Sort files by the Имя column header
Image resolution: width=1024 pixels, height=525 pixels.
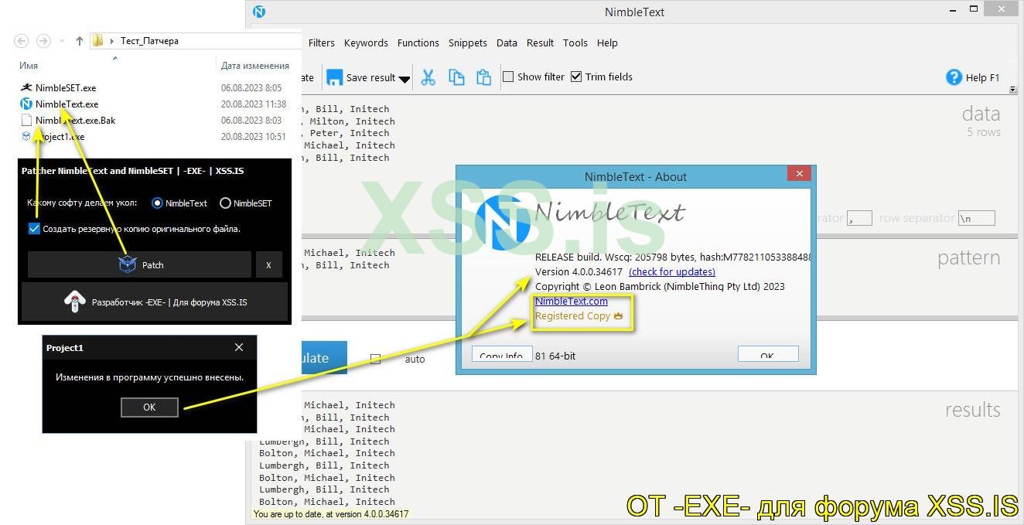(x=29, y=66)
